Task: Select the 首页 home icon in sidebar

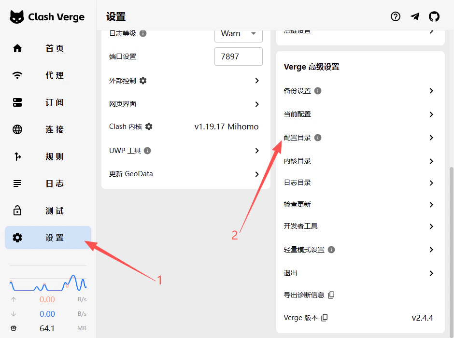Action: coord(17,48)
